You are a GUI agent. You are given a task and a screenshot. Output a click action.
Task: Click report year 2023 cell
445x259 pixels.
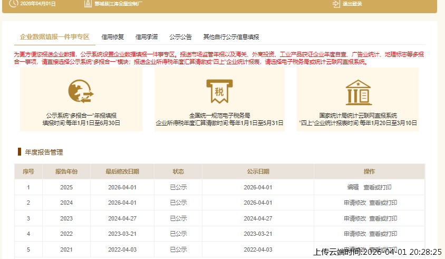coord(66,218)
